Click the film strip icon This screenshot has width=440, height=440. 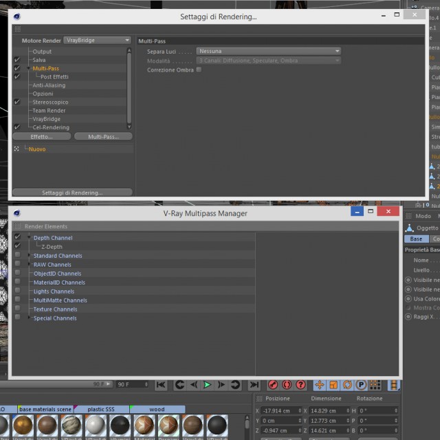[394, 385]
